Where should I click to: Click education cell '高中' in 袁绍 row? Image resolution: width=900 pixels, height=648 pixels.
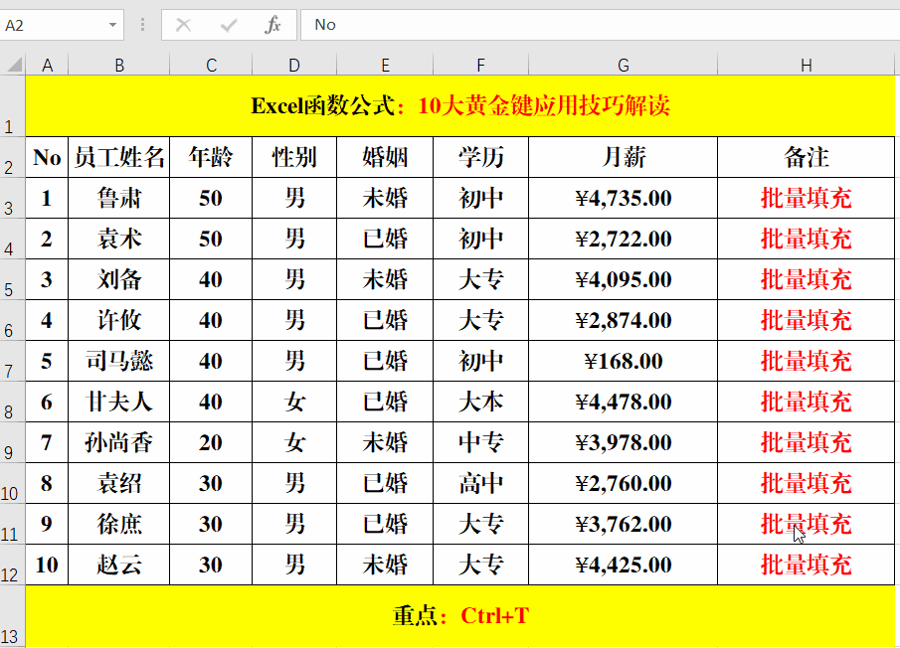480,483
